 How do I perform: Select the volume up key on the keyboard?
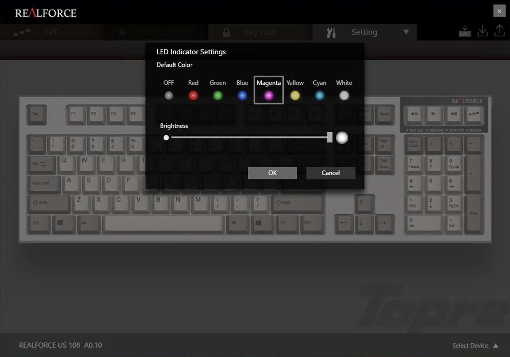coord(454,115)
